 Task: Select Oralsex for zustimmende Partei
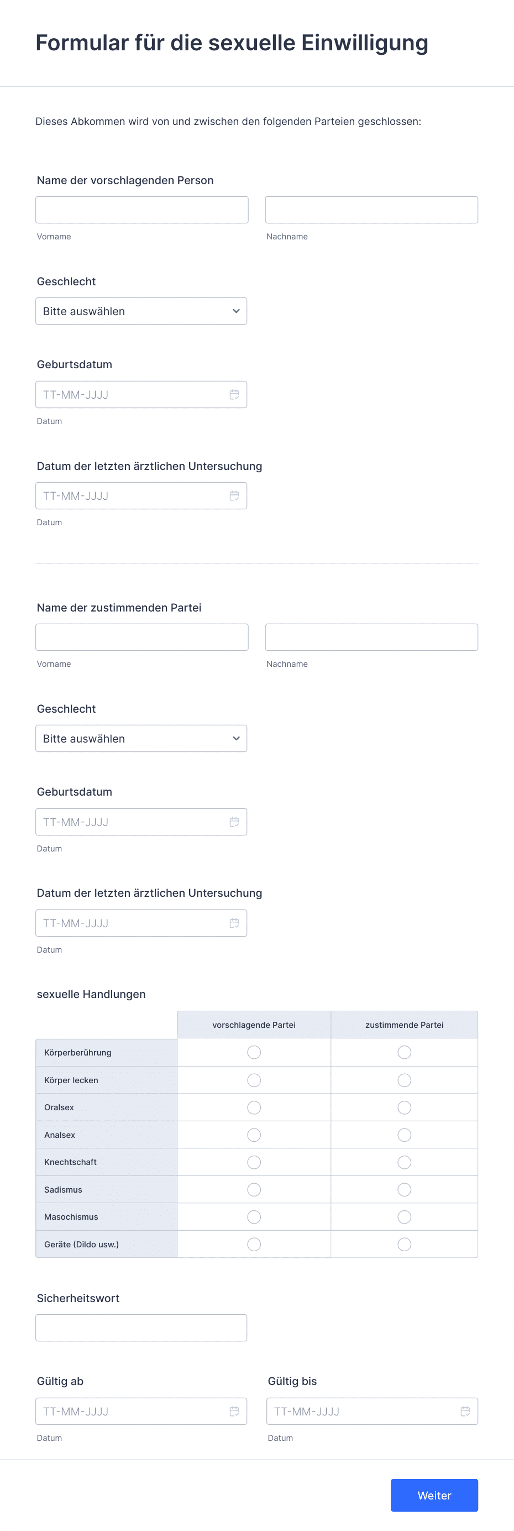tap(404, 1107)
